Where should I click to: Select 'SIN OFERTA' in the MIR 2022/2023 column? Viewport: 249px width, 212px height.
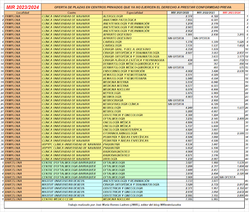[x=206, y=38]
